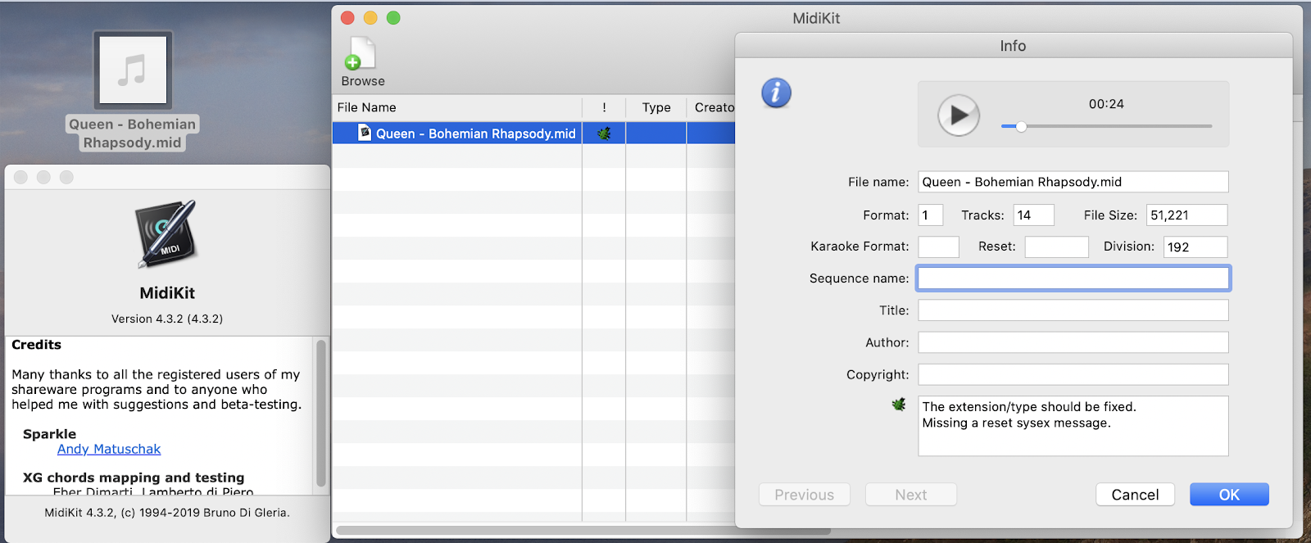Click the MidiKit name in About window

coord(167,293)
